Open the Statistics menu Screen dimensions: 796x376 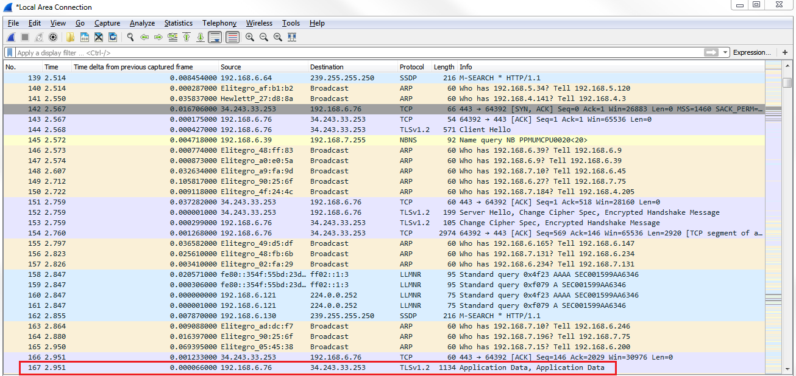tap(178, 23)
